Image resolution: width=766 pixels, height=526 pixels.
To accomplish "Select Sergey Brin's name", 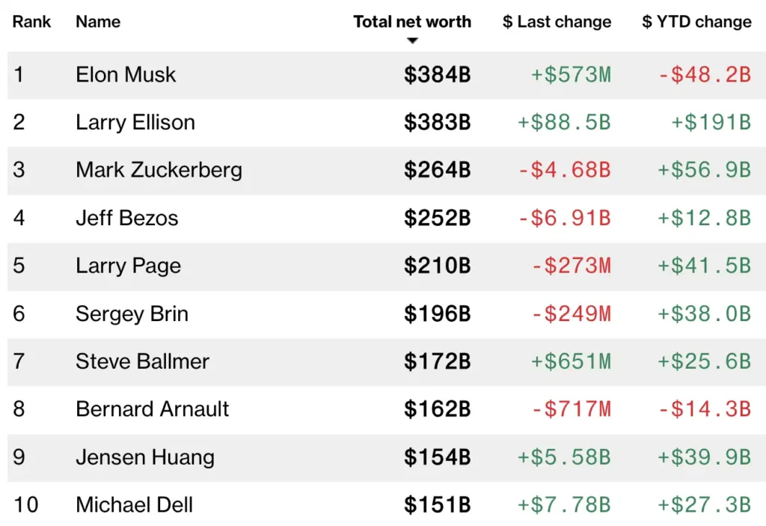I will point(132,314).
